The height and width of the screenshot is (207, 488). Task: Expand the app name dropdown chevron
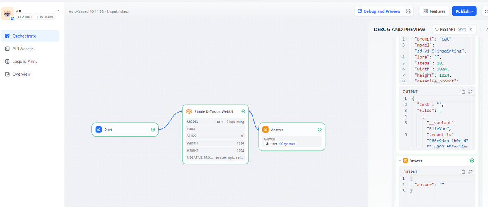(x=57, y=10)
